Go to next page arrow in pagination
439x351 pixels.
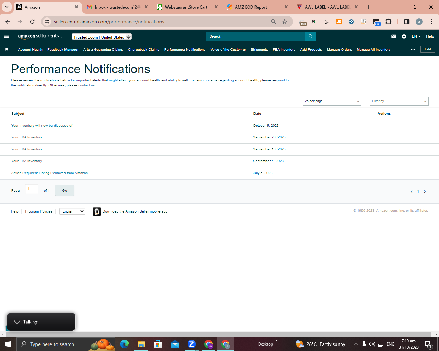(x=425, y=192)
